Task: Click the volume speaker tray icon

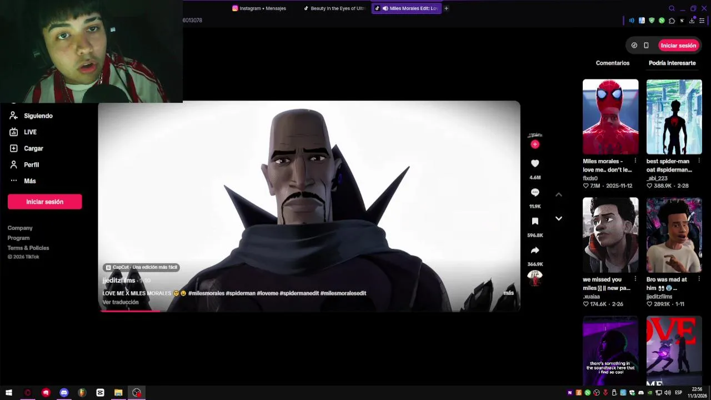Action: click(x=667, y=393)
